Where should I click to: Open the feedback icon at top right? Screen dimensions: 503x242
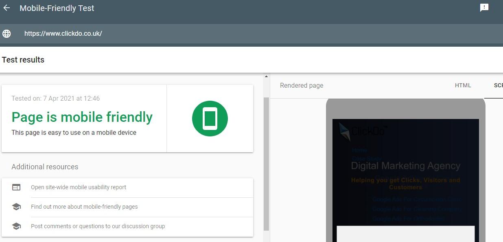[x=484, y=8]
